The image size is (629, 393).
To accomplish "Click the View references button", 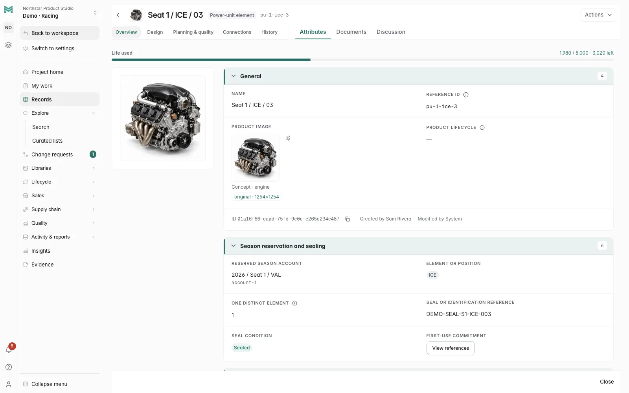I will pos(451,348).
